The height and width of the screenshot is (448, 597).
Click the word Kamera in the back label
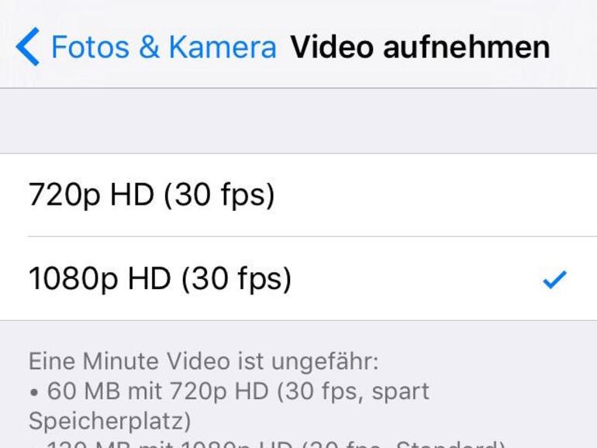click(x=223, y=47)
